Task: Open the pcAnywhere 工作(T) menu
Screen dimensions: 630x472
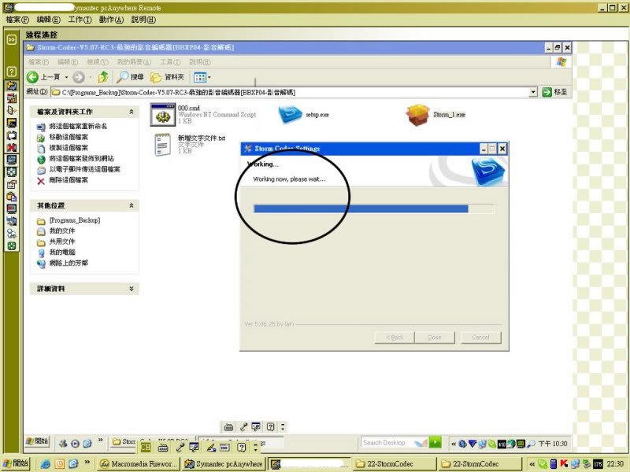Action: 80,20
